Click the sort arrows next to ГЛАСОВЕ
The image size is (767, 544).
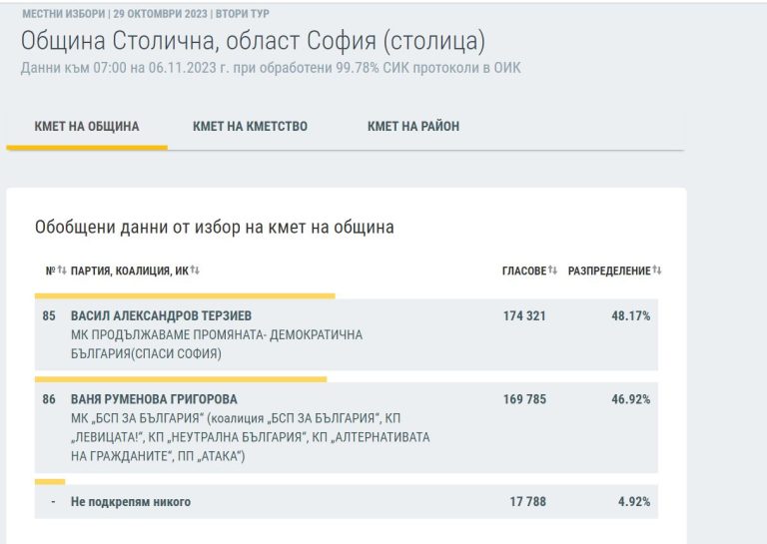[x=552, y=271]
